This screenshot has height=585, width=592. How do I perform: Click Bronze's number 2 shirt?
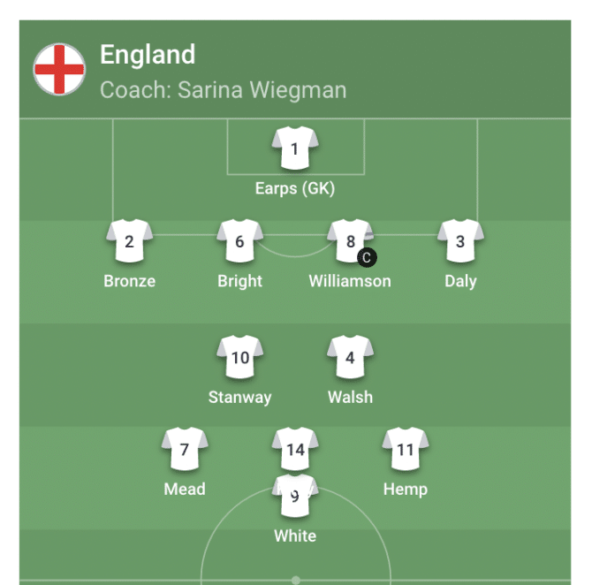click(129, 240)
